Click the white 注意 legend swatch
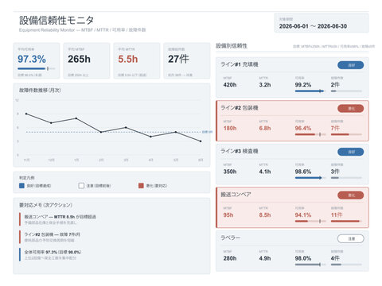This screenshot has height=286, width=382. [x=81, y=186]
